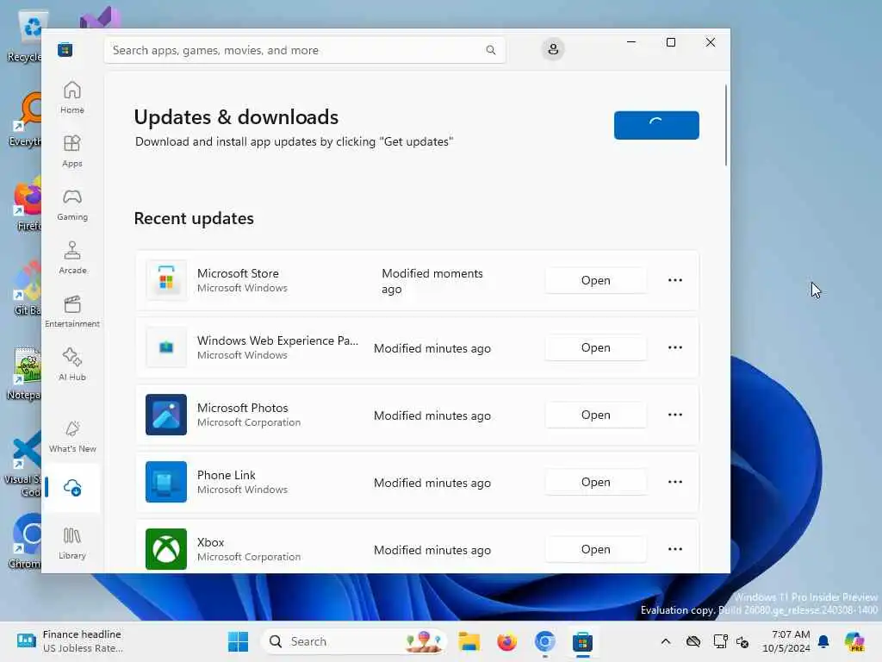Open the Entertainment section
This screenshot has height=662, width=882.
(72, 311)
